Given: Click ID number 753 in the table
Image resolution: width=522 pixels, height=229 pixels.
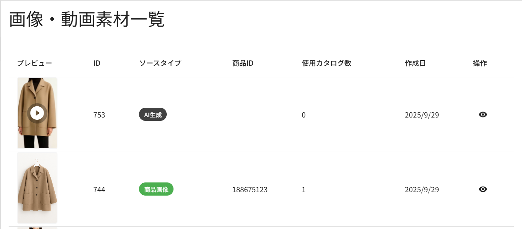Looking at the screenshot, I should click(x=99, y=115).
